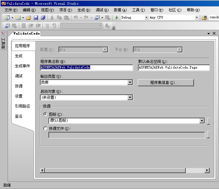Click the Cut scissors icon
This screenshot has height=189, width=219.
click(x=52, y=18)
